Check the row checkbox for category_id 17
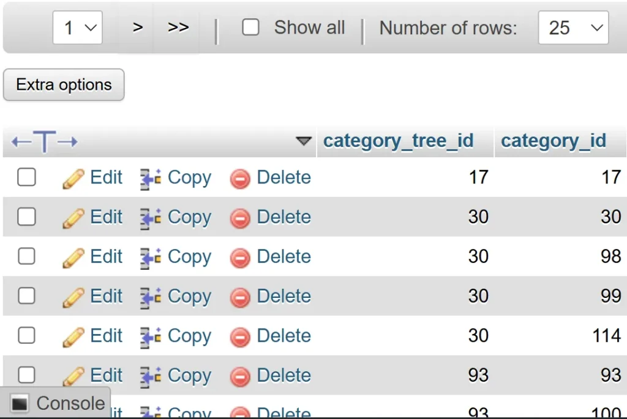Viewport: 627px width, 419px height. coord(26,177)
